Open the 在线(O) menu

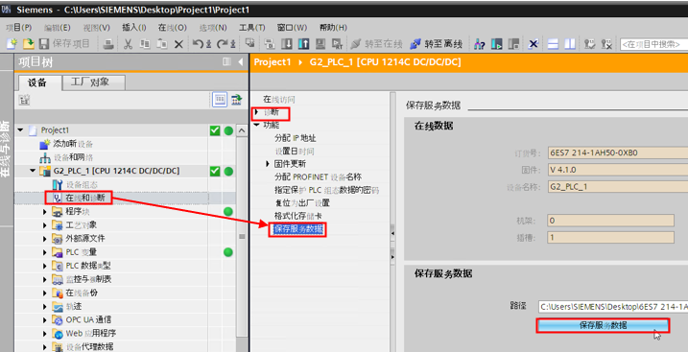click(173, 28)
